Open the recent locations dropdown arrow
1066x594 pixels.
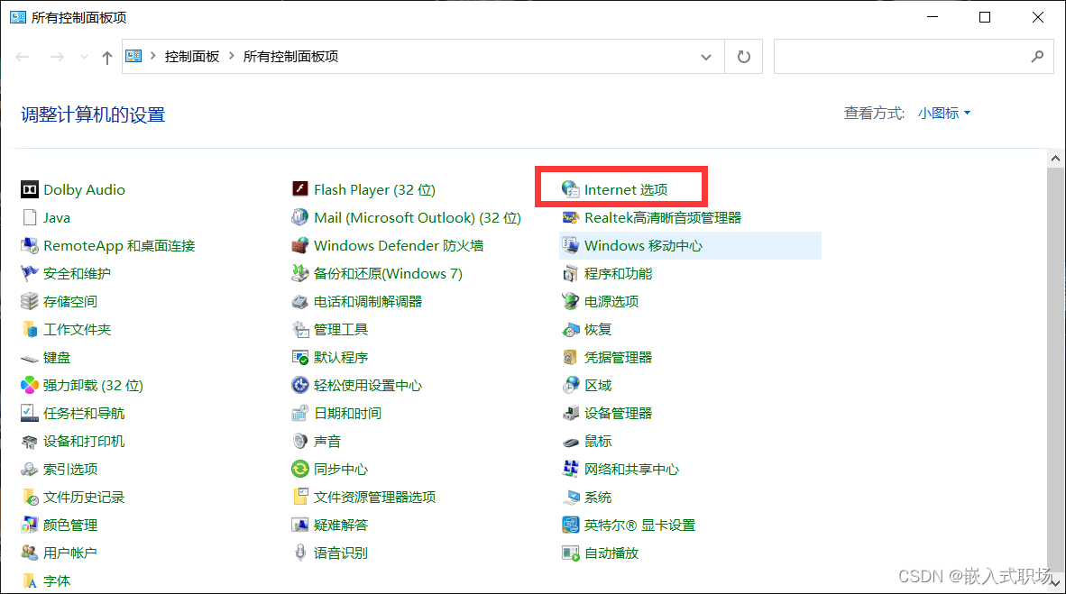84,57
